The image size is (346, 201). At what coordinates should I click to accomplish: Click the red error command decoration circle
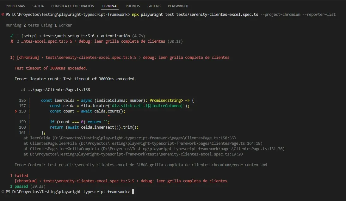click(x=3, y=14)
